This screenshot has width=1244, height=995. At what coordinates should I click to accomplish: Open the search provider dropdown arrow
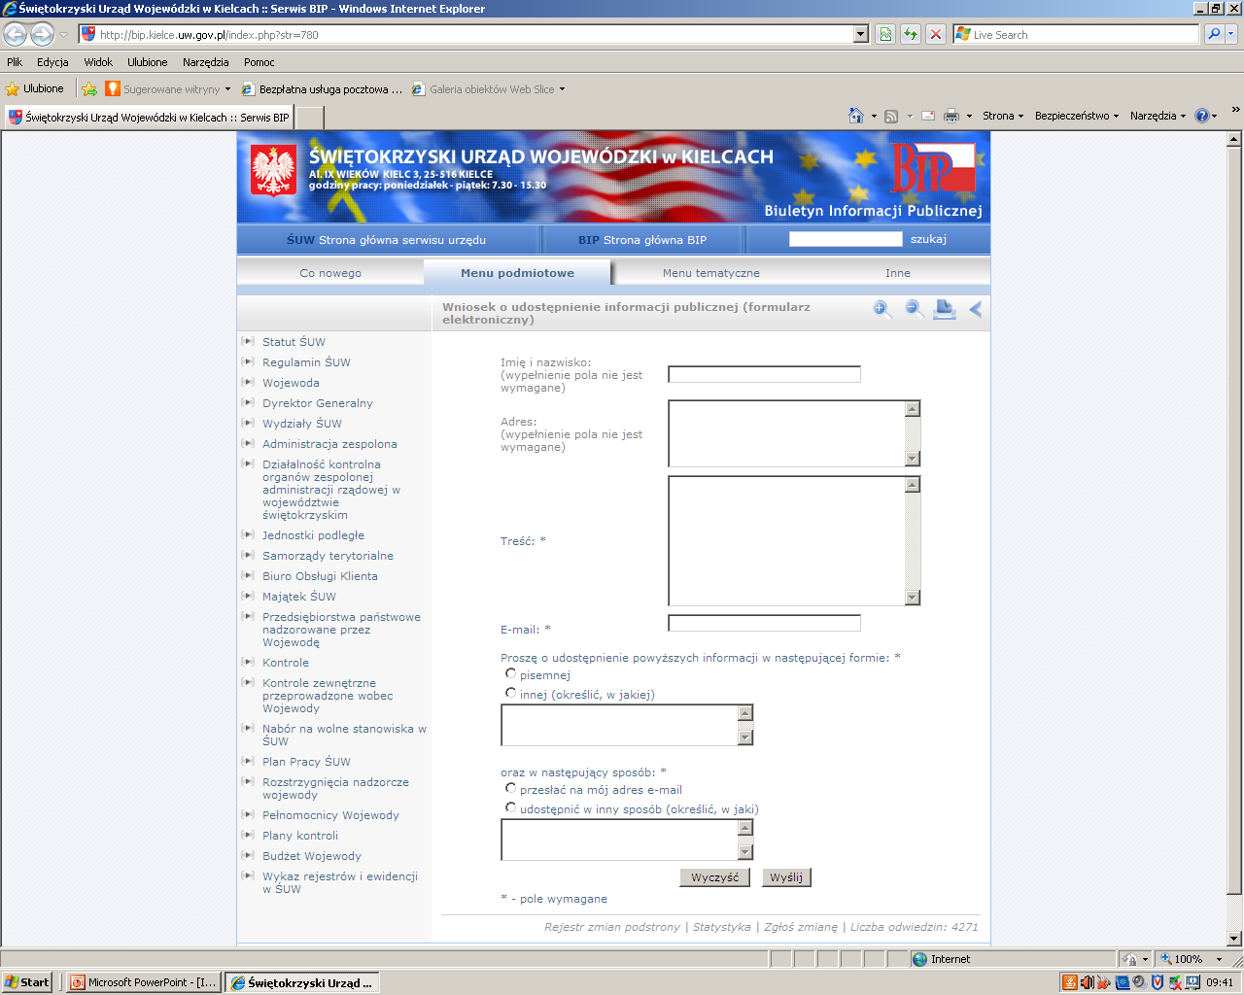point(1232,34)
